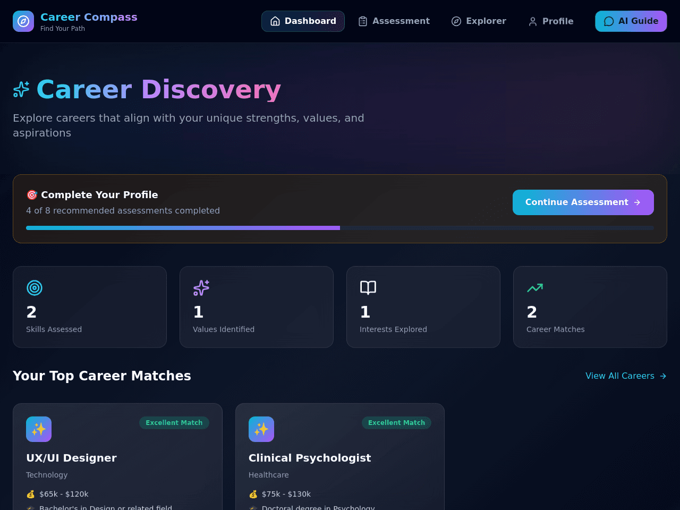Click the profile completion progress bar
The image size is (680, 510).
[340, 228]
